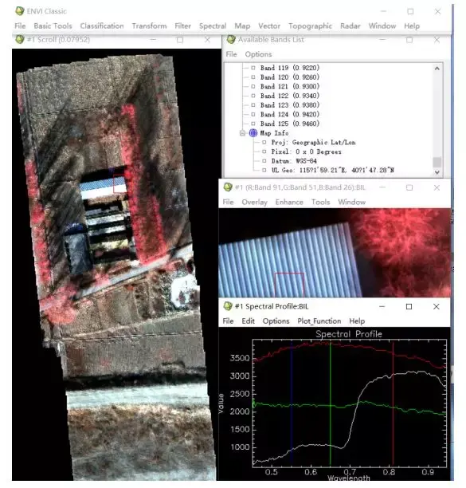Open the main Window menu
Viewport: 466px width, 488px height.
point(382,26)
